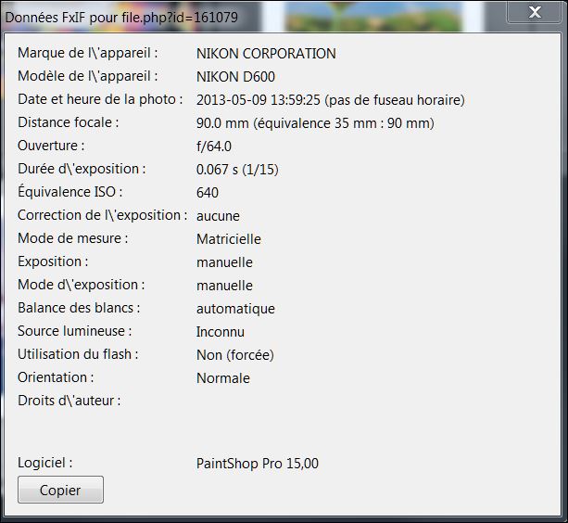Close the Données FxIF dialog
This screenshot has width=568, height=523.
[x=535, y=12]
